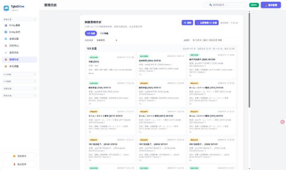The width and height of the screenshot is (286, 170).
Task: Click the sun icon for 浅色模式
Action: [14, 156]
